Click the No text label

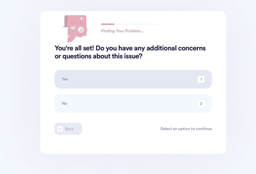64,103
